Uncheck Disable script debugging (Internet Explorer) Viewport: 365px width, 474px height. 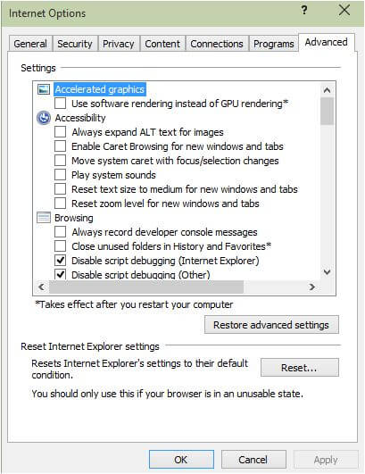[60, 261]
